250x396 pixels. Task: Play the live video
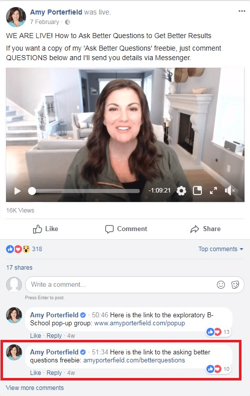[x=17, y=190]
